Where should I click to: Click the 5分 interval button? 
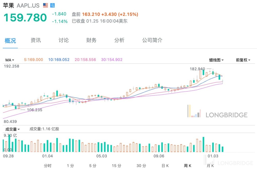(93, 166)
